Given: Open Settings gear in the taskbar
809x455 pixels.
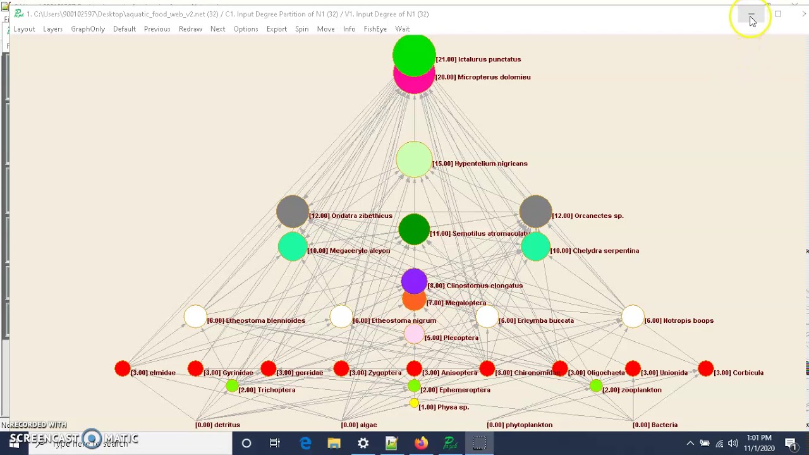Looking at the screenshot, I should point(363,444).
